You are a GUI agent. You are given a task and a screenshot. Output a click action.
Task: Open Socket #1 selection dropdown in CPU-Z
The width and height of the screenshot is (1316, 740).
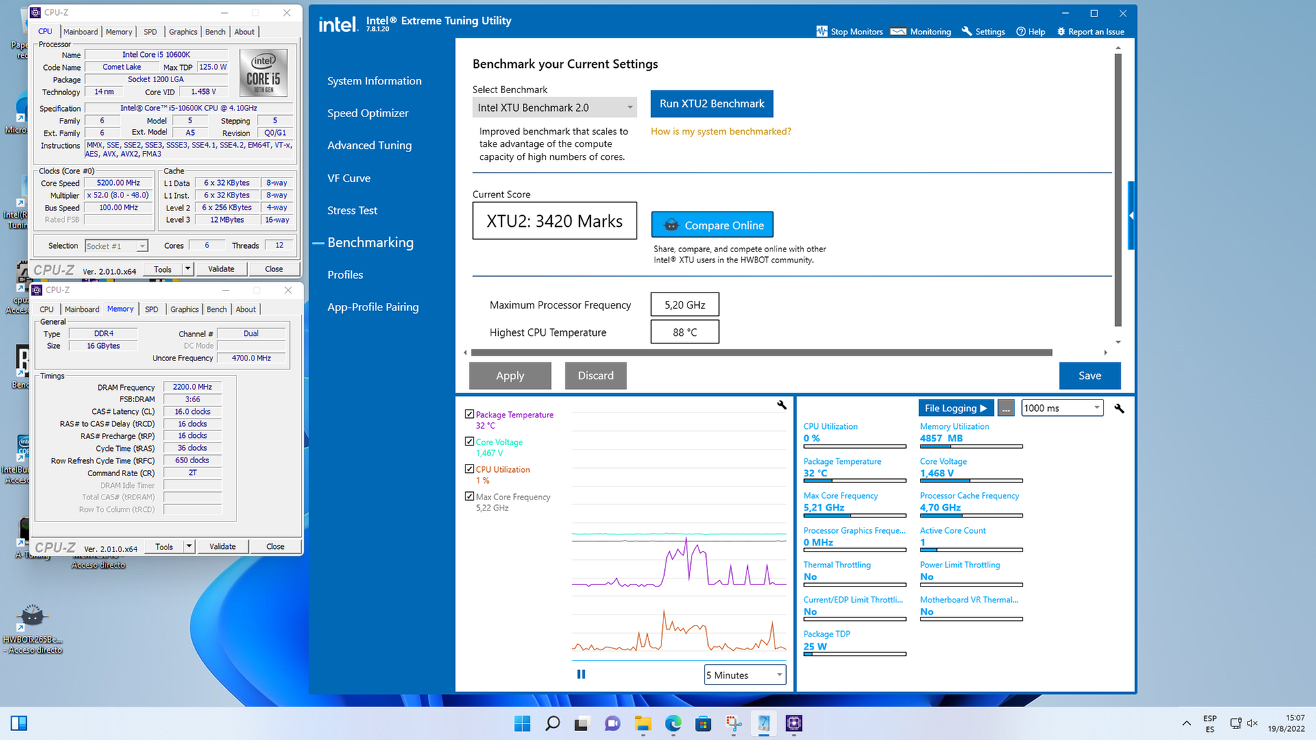click(116, 246)
